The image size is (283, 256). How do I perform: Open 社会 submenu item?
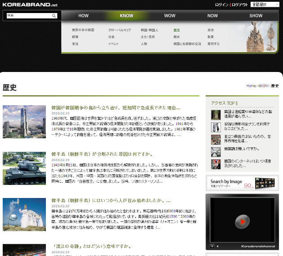pos(112,37)
